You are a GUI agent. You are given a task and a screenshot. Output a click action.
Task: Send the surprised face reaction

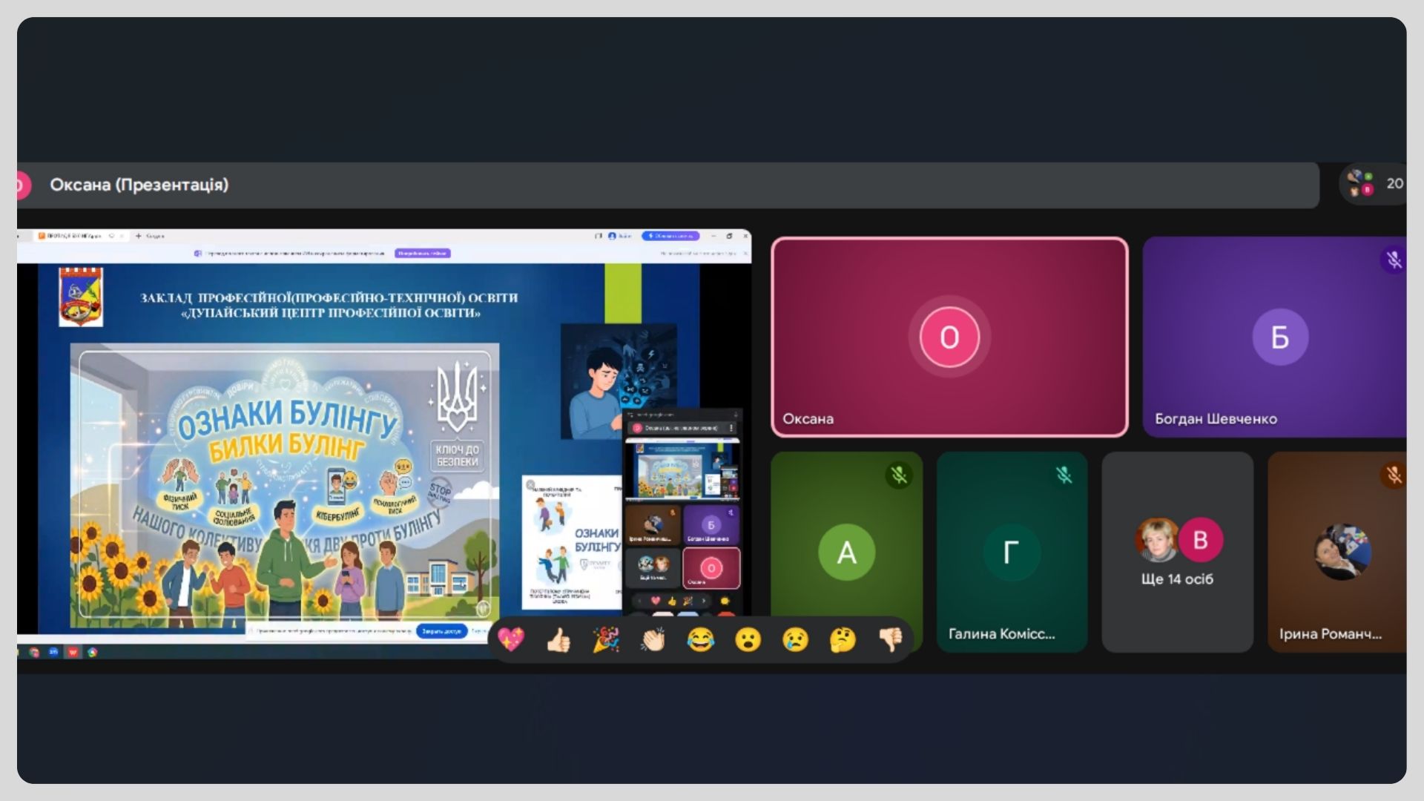point(748,639)
